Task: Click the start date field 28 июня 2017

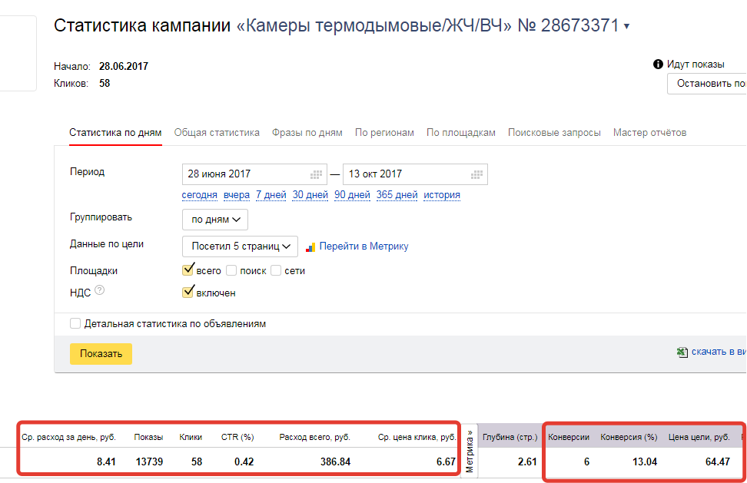Action: pyautogui.click(x=254, y=174)
